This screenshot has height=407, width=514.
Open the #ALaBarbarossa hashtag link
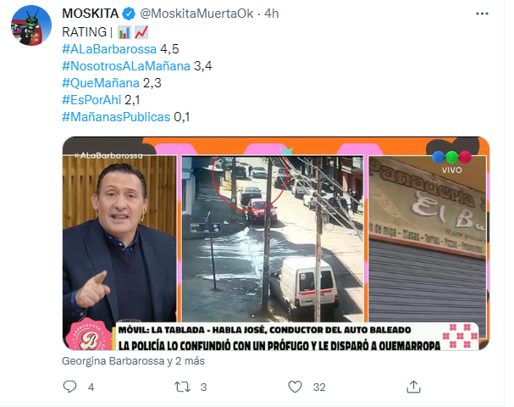[x=109, y=49]
